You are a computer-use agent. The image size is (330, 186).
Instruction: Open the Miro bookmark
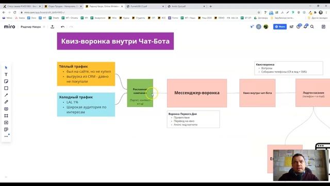pos(112,18)
